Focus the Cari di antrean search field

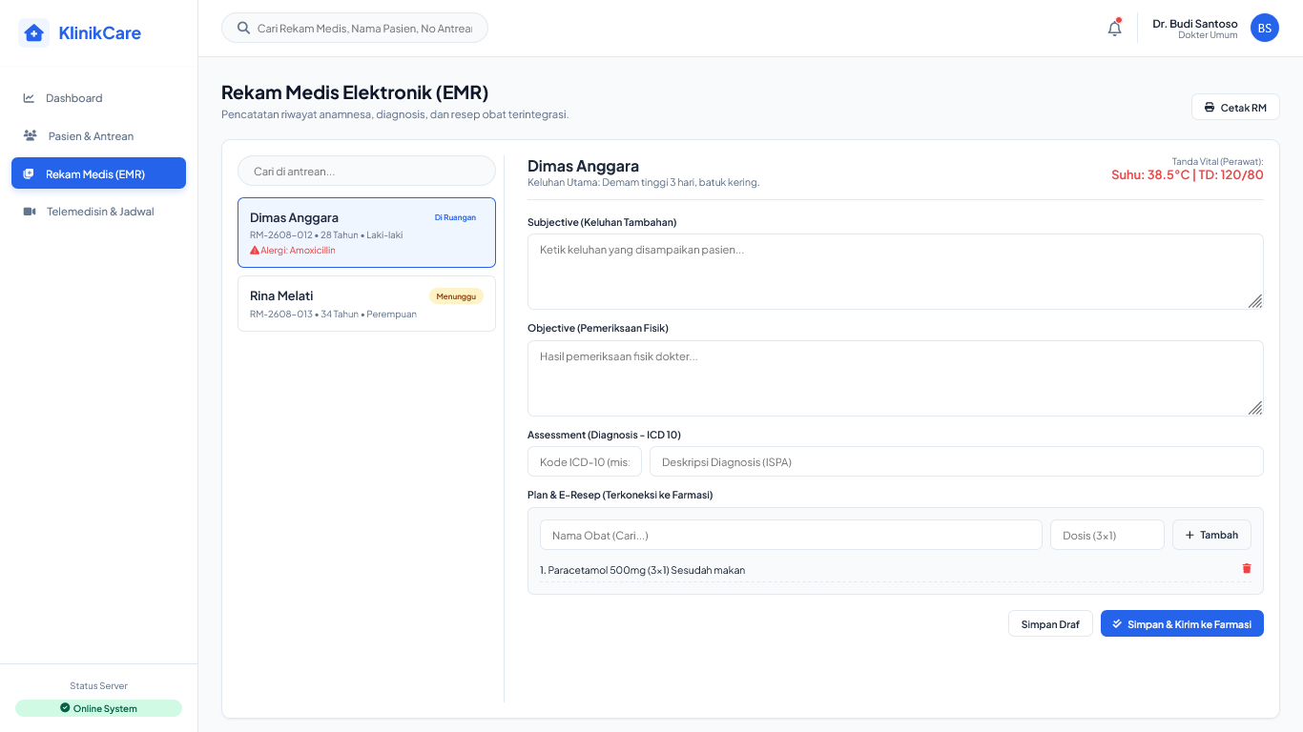(366, 171)
